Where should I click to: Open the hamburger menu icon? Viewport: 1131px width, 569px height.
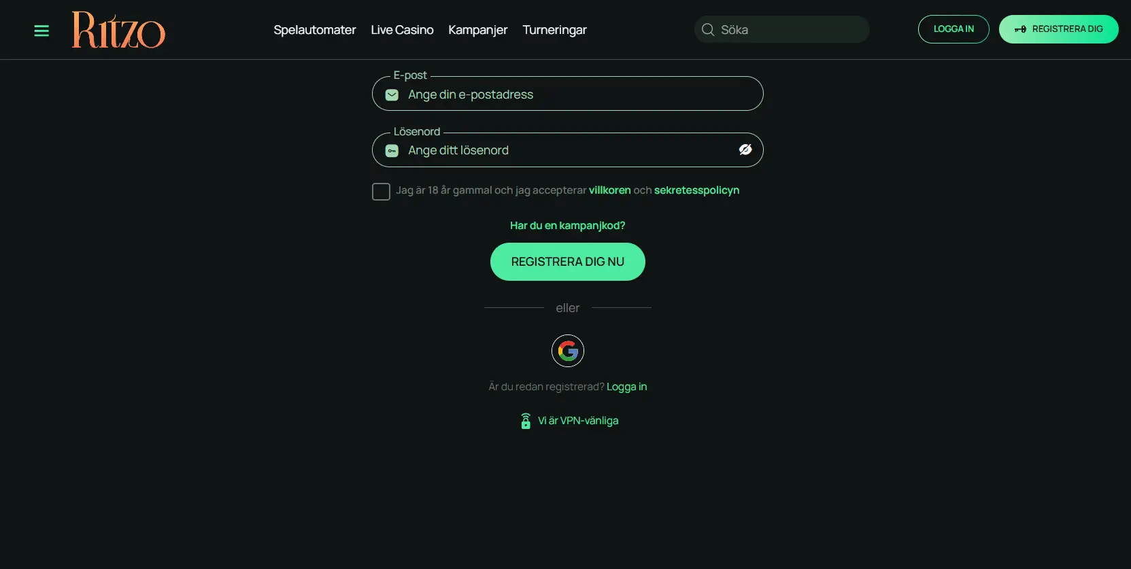tap(41, 31)
